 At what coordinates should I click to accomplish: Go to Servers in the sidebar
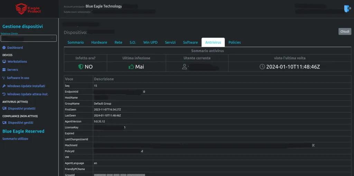point(13,70)
